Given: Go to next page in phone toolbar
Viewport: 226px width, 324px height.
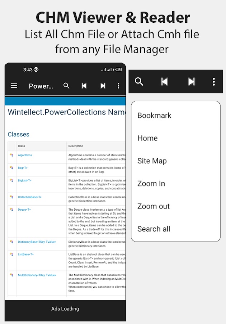Looking at the screenshot, I should (x=103, y=86).
